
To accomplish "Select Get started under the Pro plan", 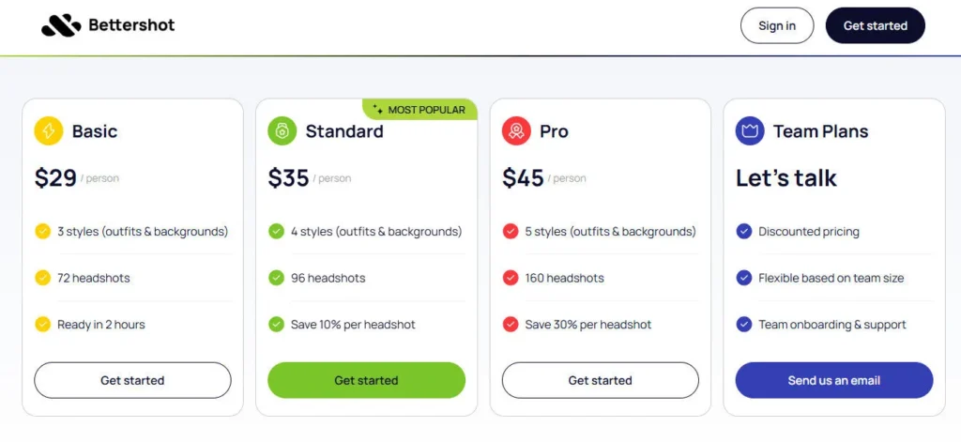I will [x=600, y=380].
